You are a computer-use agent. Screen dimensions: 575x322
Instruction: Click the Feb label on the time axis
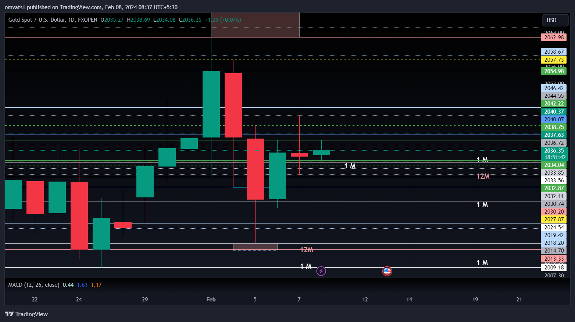tap(211, 300)
